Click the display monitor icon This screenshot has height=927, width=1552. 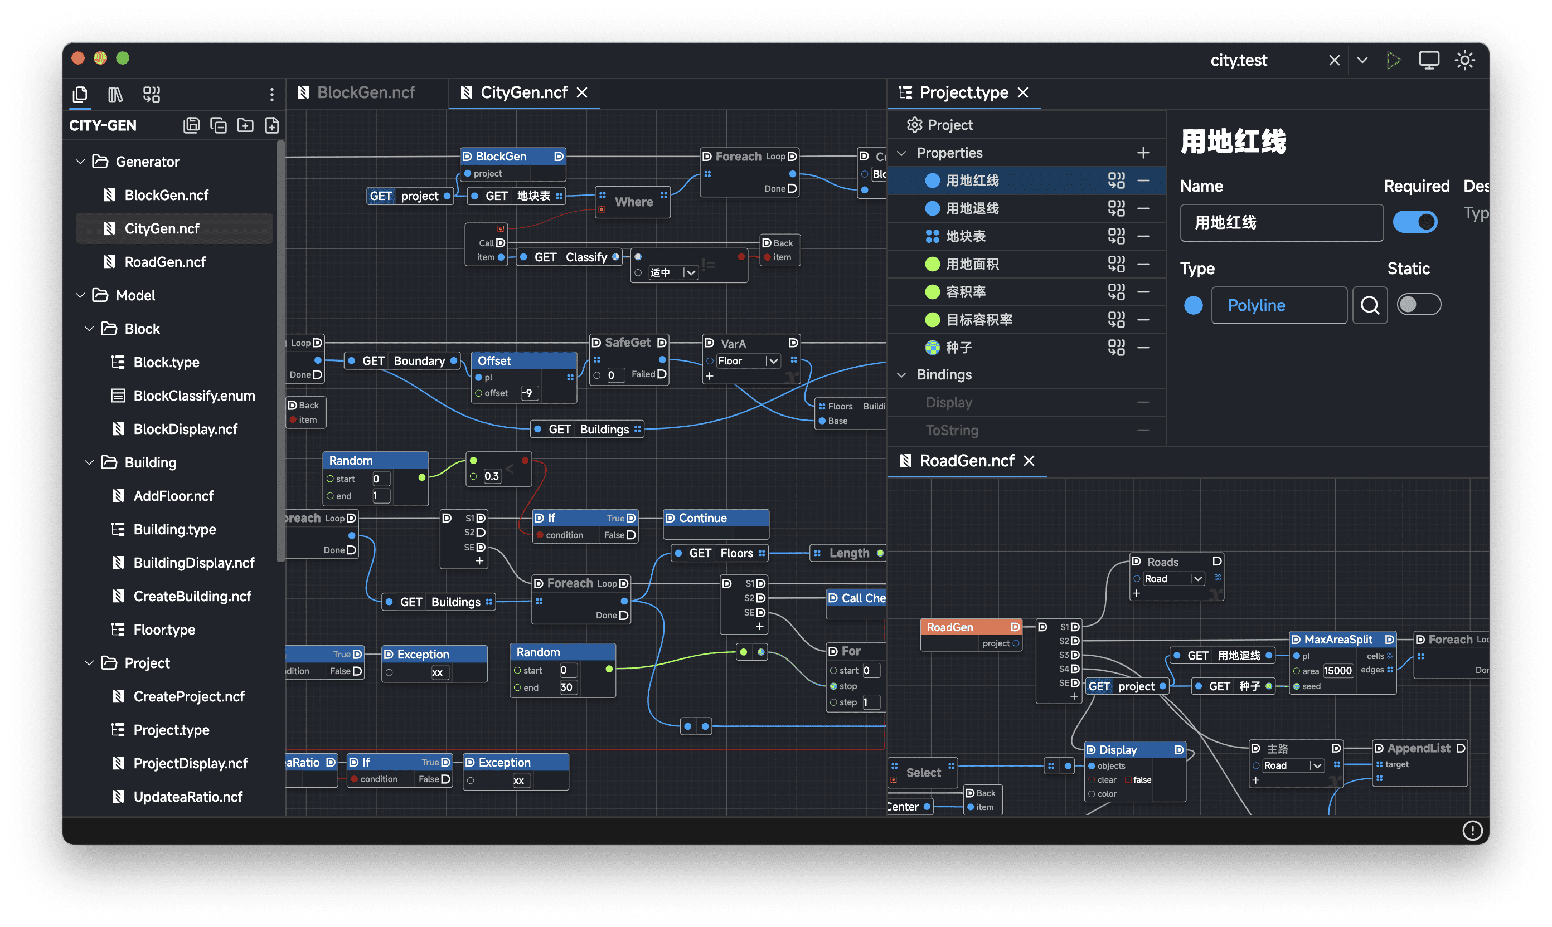click(x=1429, y=60)
